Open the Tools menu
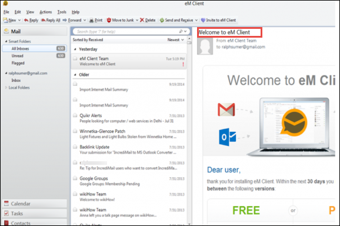This screenshot has width=340, height=226. coord(62,12)
